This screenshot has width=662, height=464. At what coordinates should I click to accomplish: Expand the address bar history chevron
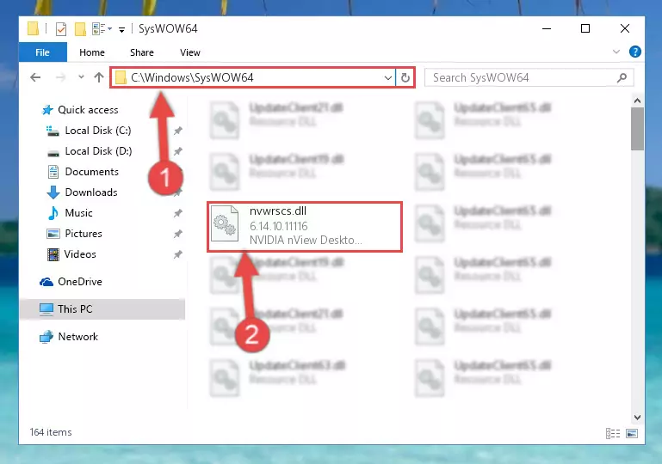coord(387,77)
